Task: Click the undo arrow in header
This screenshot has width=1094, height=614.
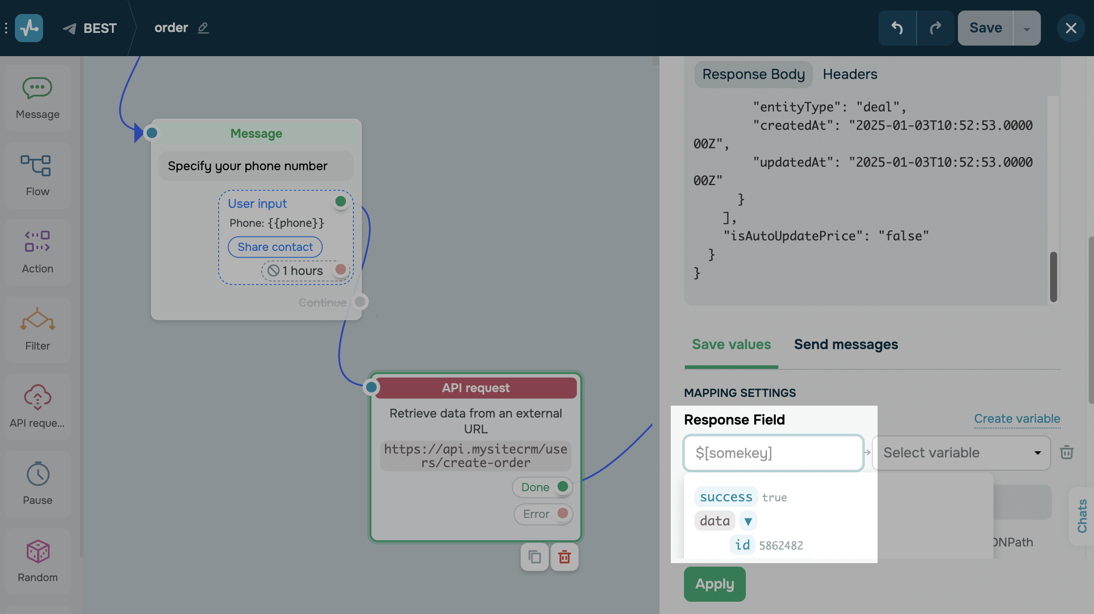Action: click(897, 28)
